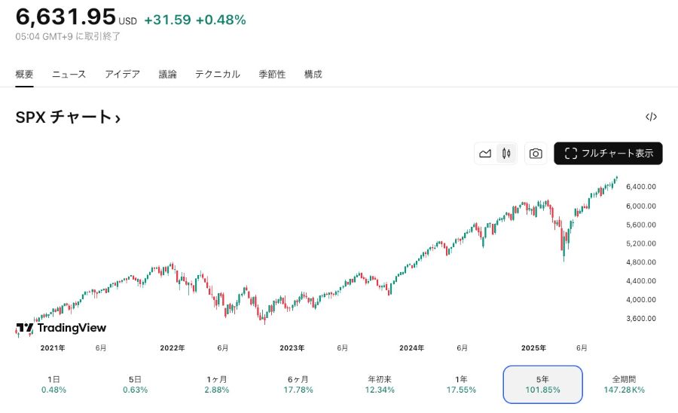Click the TradingView logo on chart

(61, 328)
